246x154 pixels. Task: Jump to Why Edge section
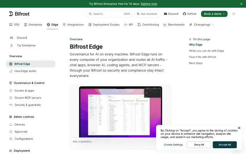click(x=196, y=45)
